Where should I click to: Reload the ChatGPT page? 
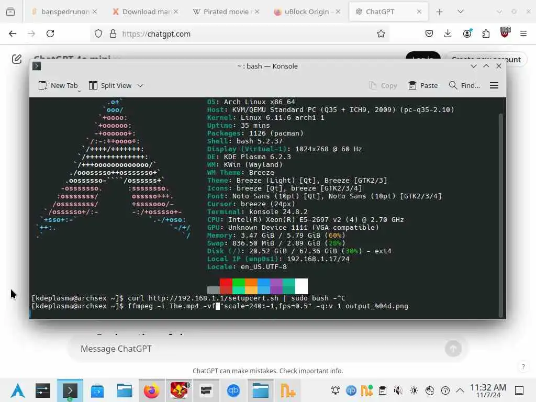click(50, 33)
